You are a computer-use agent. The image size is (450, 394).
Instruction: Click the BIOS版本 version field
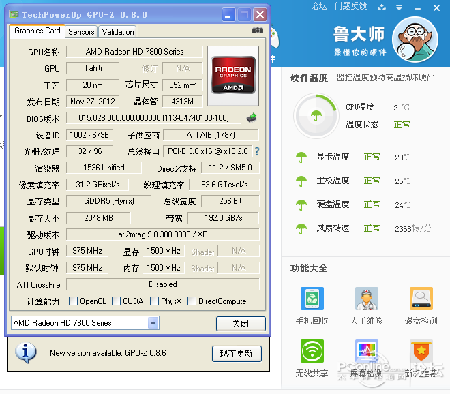tap(153, 118)
